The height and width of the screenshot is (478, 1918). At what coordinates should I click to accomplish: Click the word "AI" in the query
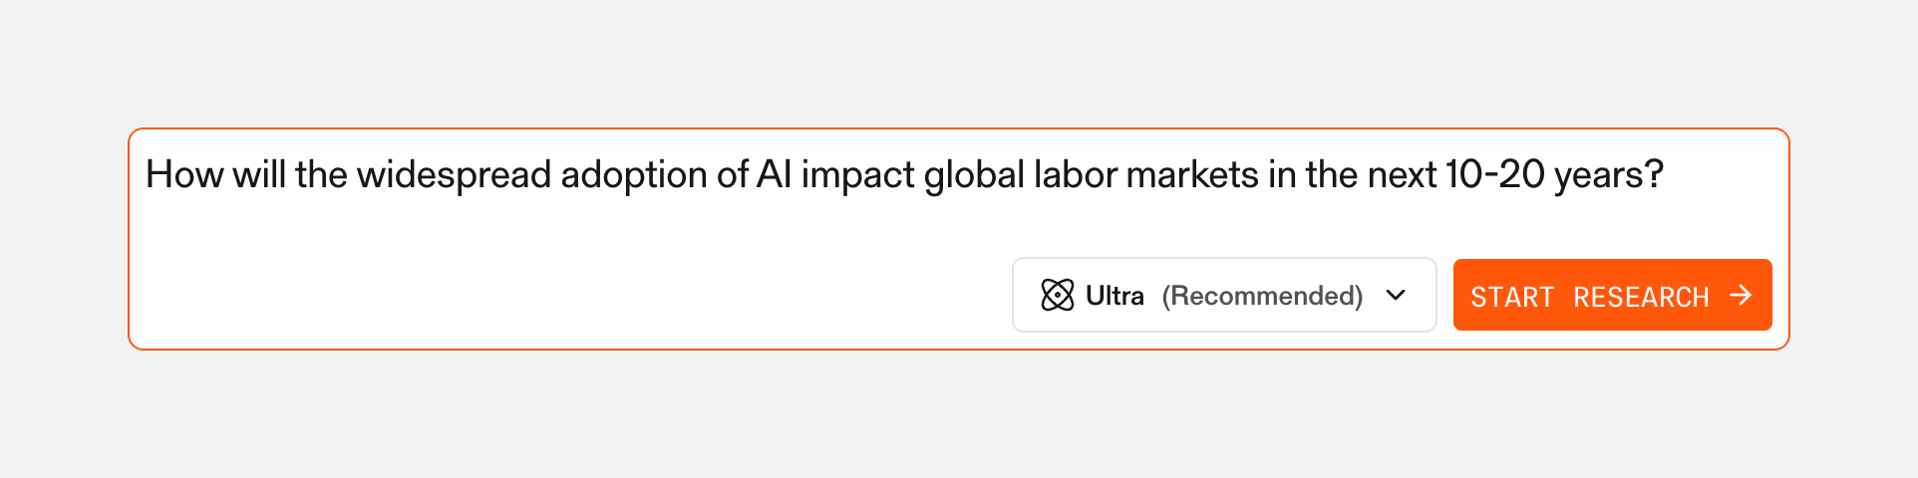[x=774, y=175]
